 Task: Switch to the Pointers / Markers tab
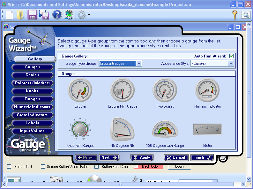(x=32, y=83)
